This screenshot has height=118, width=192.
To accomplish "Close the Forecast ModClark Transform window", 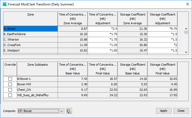I will click(x=187, y=5).
